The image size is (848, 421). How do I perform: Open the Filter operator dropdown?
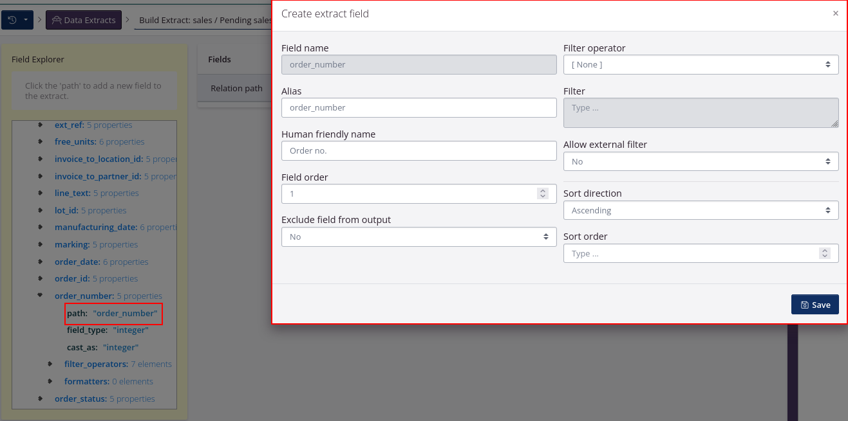701,64
